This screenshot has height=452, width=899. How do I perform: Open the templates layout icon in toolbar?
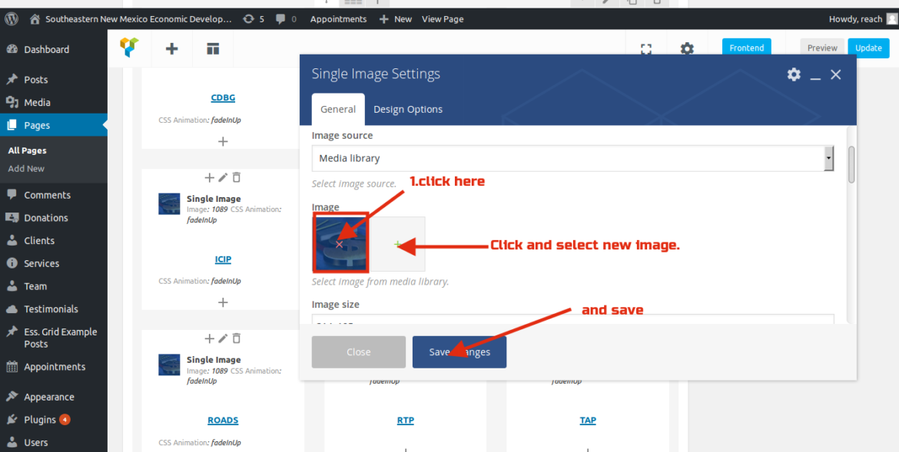click(x=213, y=48)
